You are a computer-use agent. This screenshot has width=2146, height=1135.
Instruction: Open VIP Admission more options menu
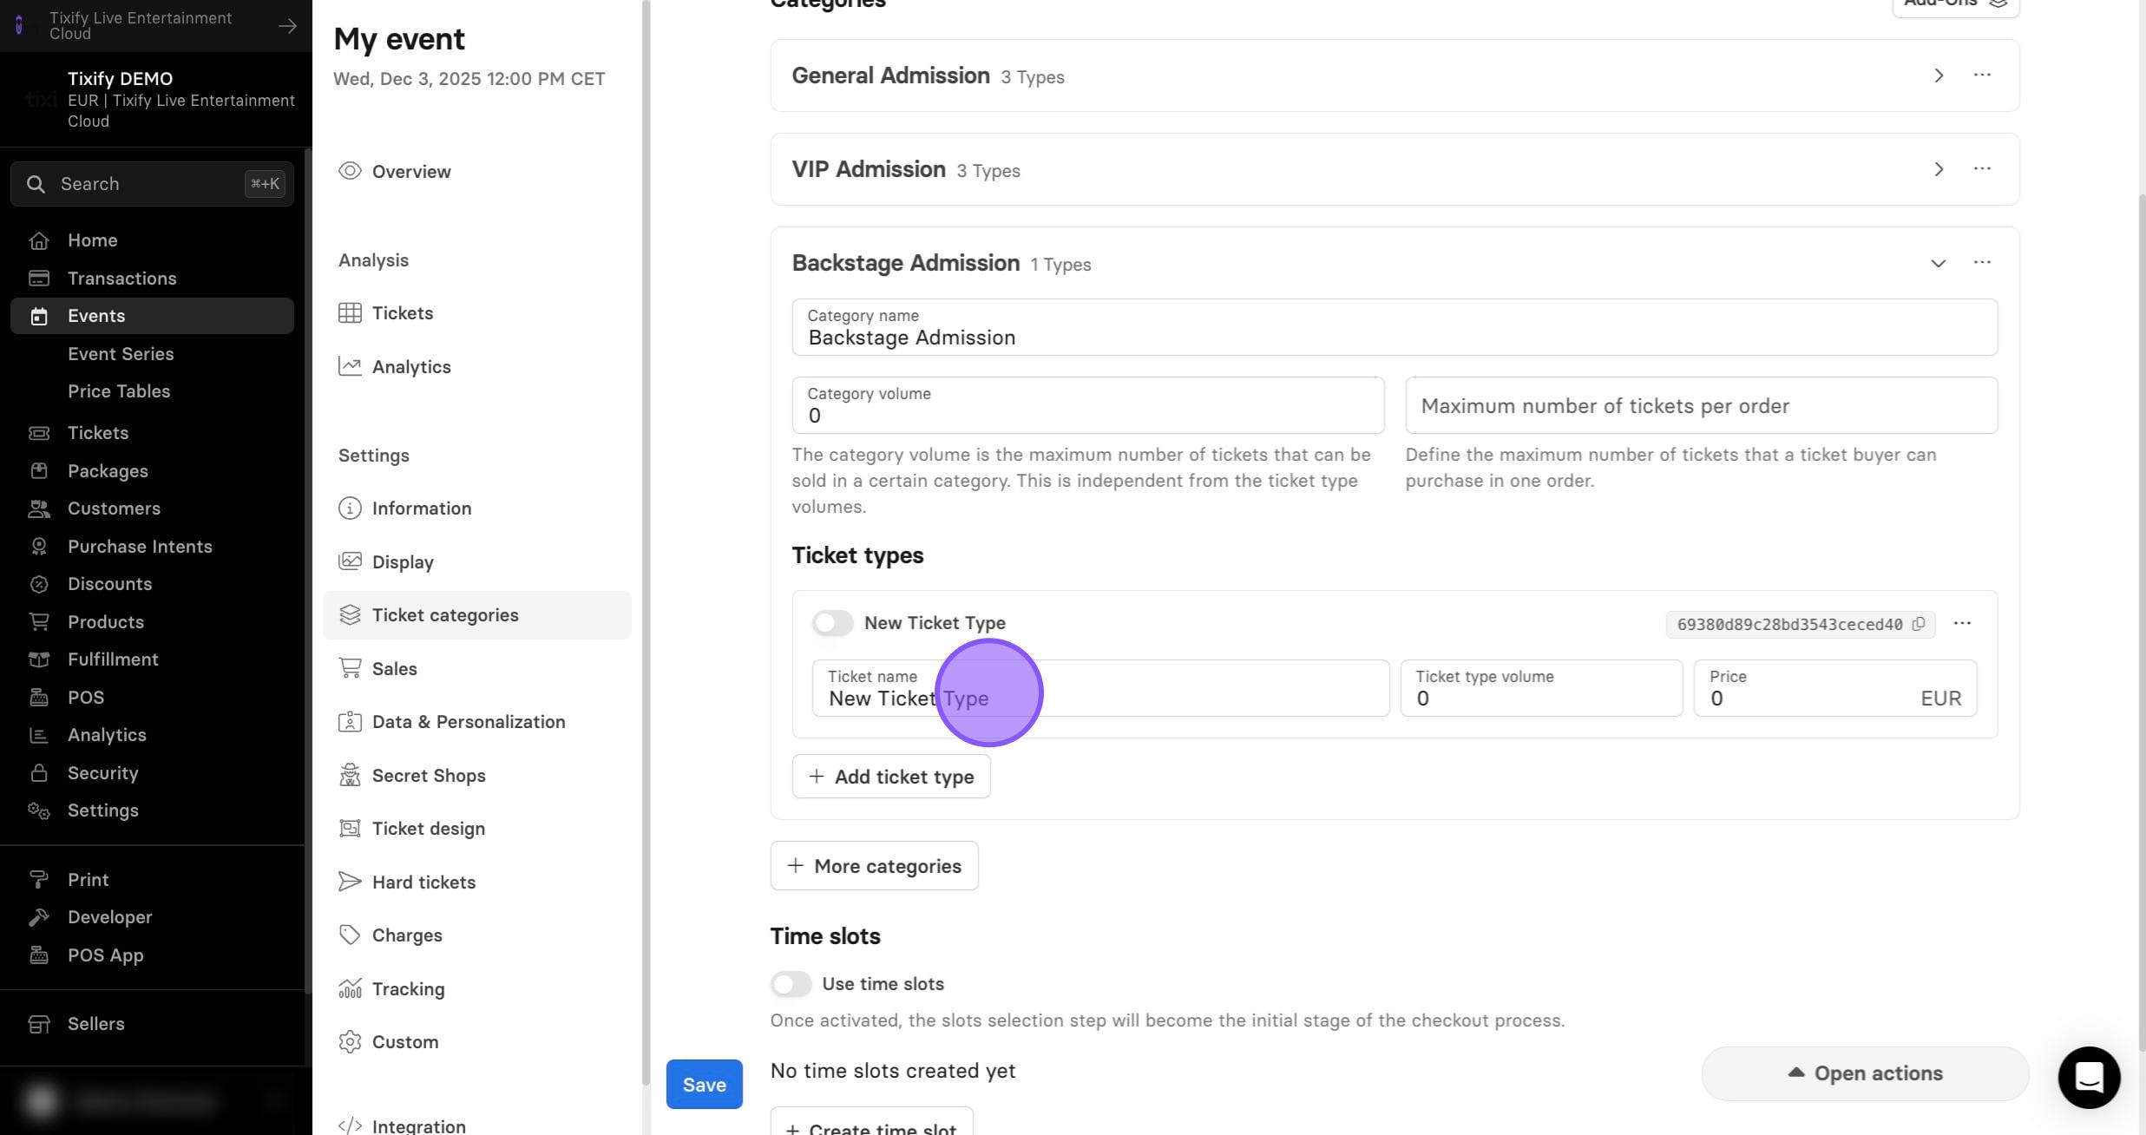pos(1982,168)
